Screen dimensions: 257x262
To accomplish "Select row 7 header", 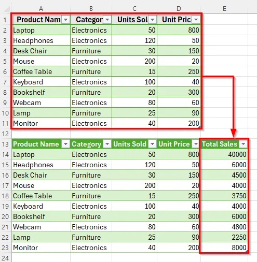I will [5, 82].
